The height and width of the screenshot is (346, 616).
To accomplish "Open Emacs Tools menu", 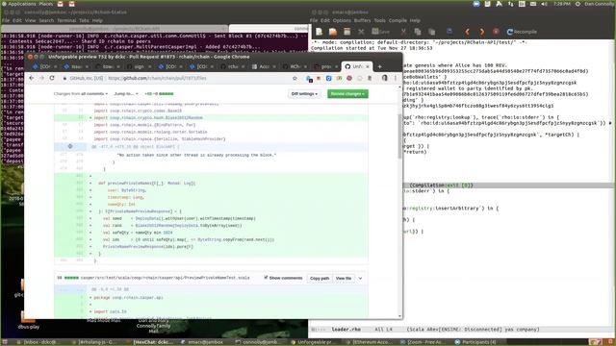I will click(379, 20).
